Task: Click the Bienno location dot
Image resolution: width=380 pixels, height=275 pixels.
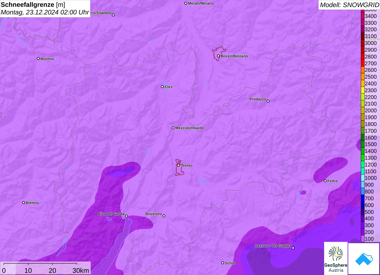Action: (x=24, y=203)
